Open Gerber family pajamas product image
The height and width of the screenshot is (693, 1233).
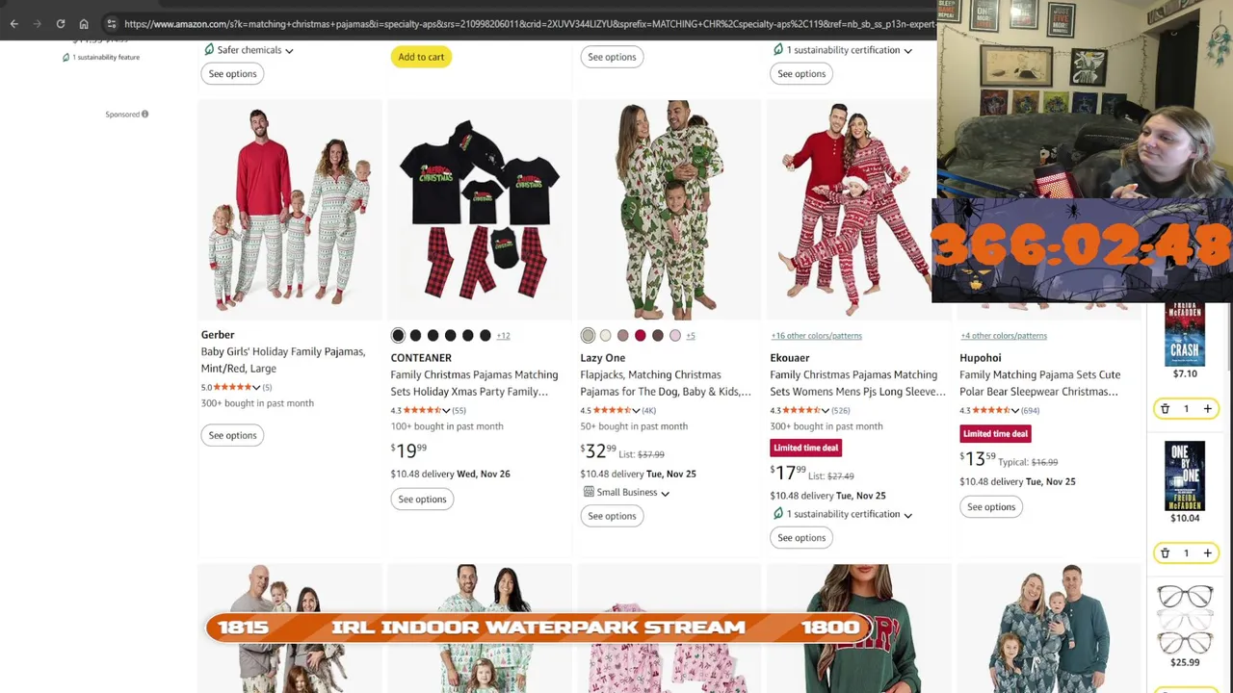coord(290,209)
